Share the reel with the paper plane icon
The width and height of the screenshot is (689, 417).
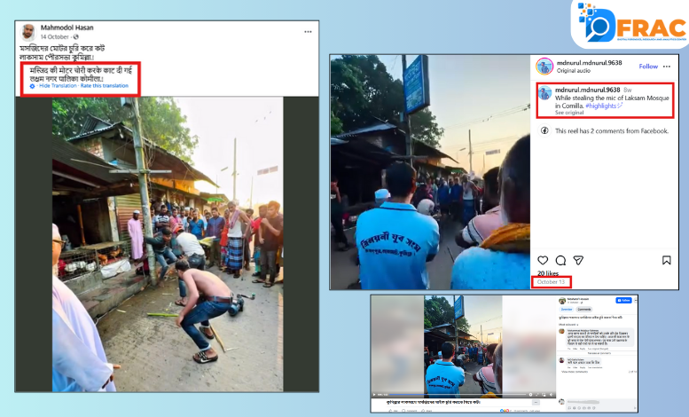point(577,260)
